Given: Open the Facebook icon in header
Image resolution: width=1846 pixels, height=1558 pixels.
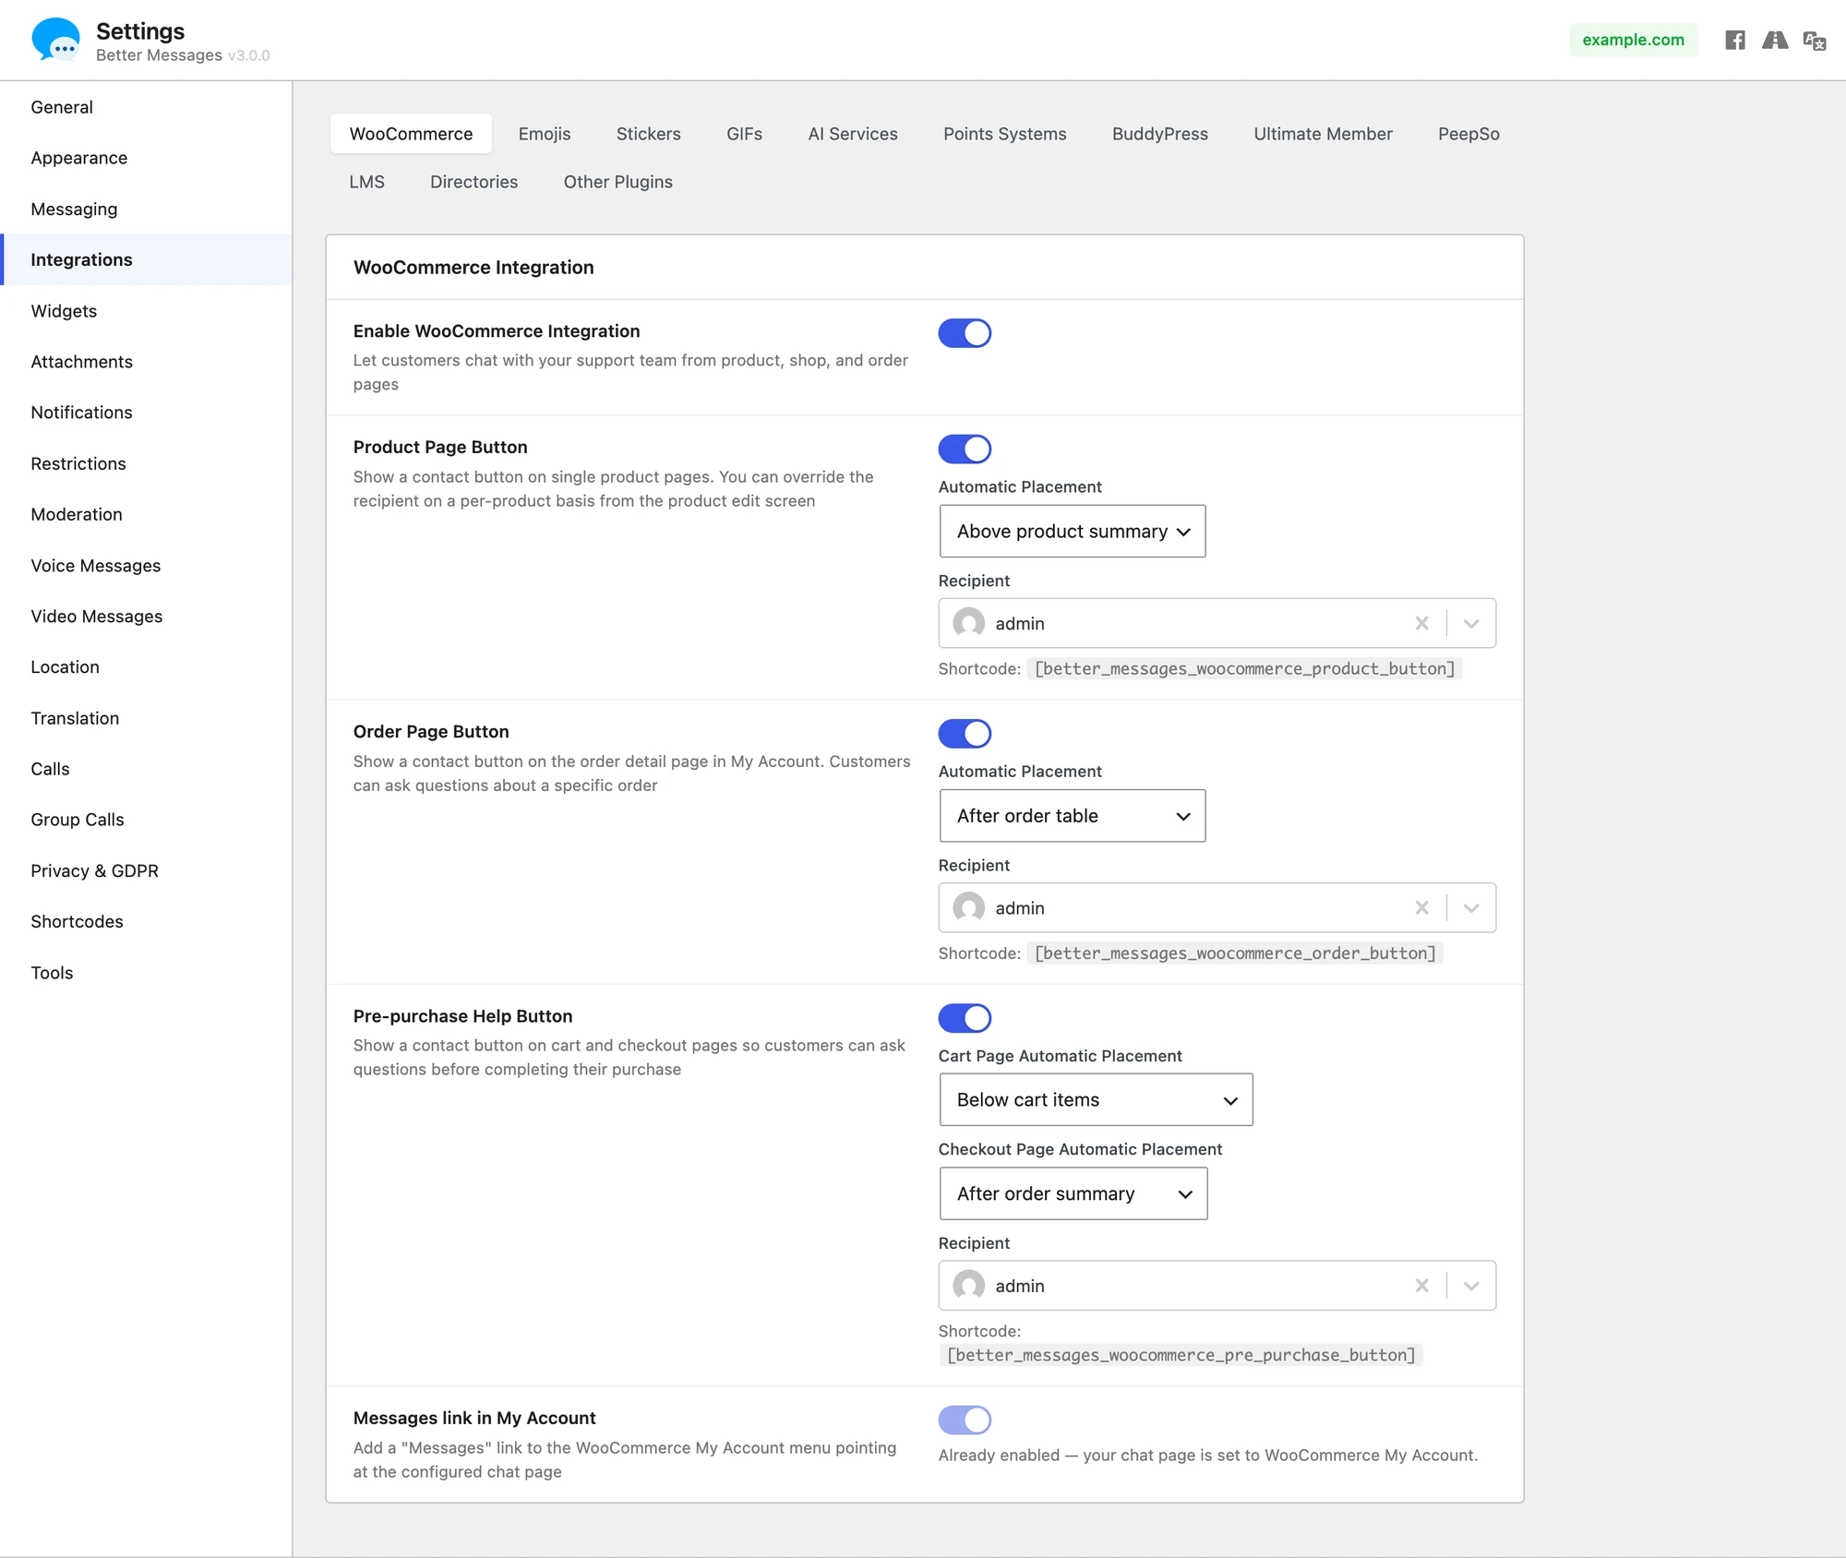Looking at the screenshot, I should (x=1735, y=40).
